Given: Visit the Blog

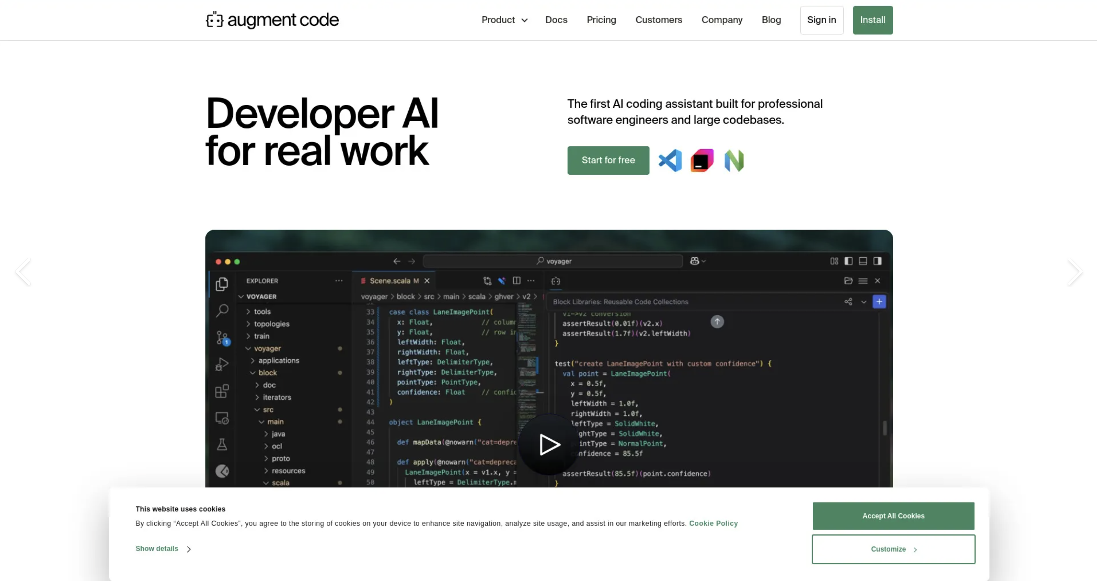Looking at the screenshot, I should coord(771,20).
